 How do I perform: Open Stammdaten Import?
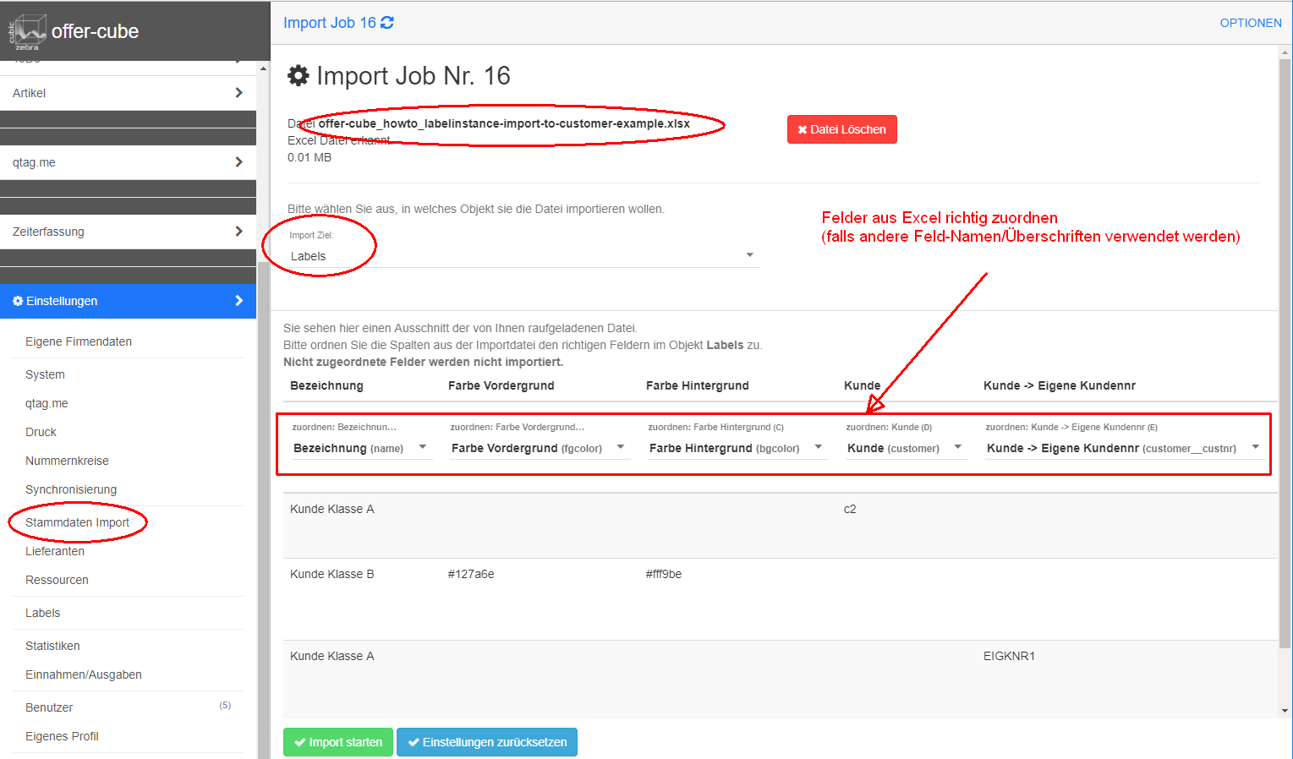[77, 522]
